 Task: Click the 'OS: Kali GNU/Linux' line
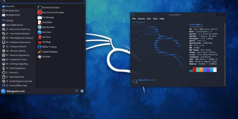coord(203,29)
